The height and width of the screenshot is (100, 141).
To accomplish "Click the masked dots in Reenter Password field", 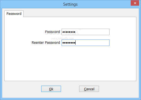I will 69,43.
